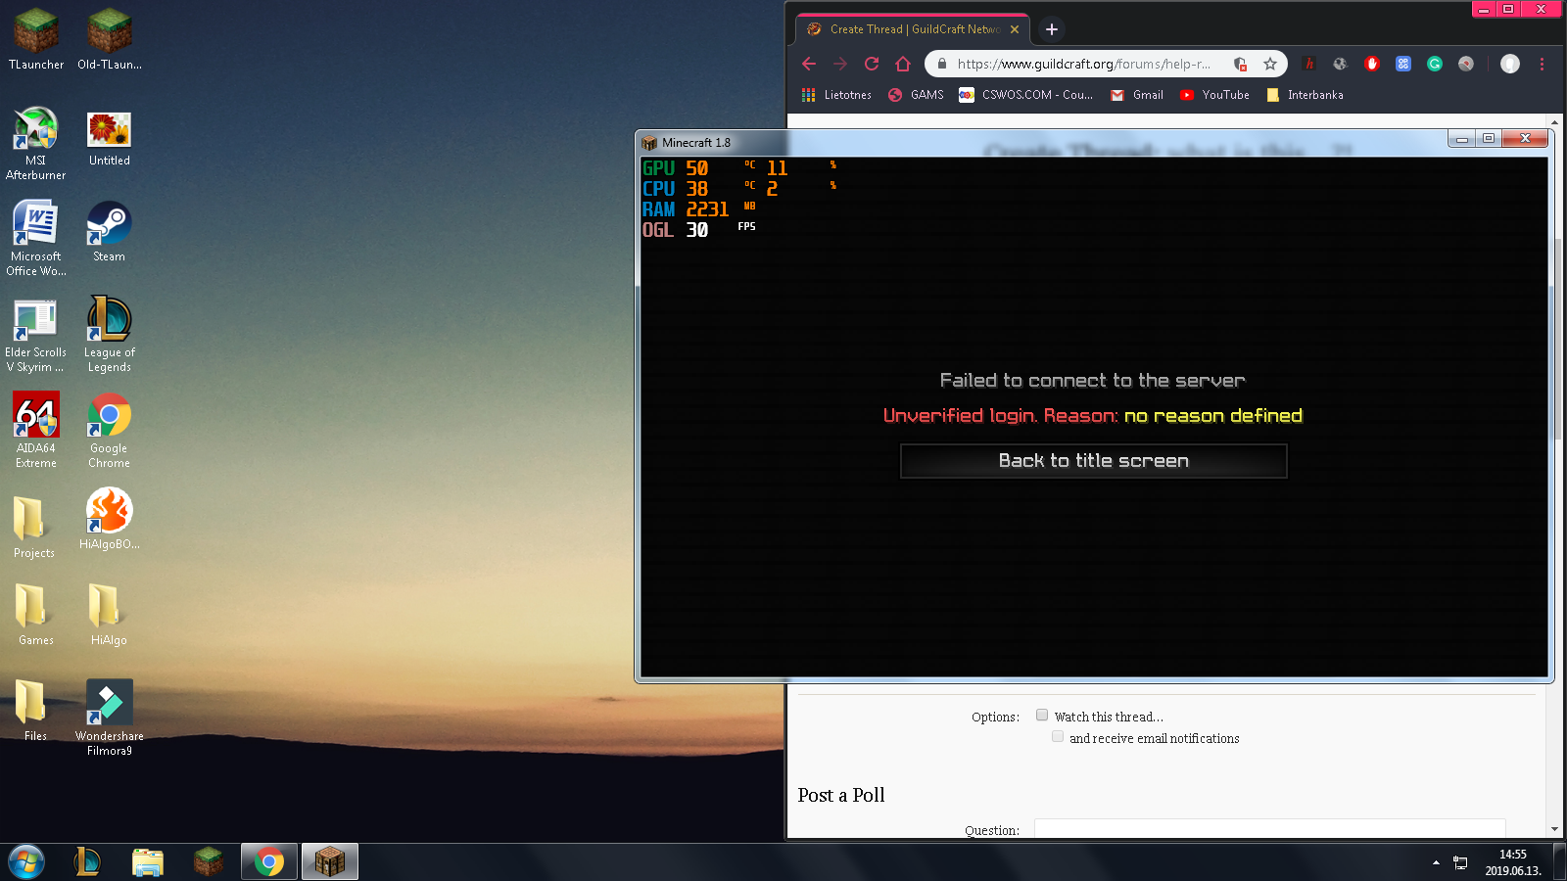This screenshot has width=1567, height=881.
Task: Click the red Adblock extension icon
Action: coord(1372,64)
